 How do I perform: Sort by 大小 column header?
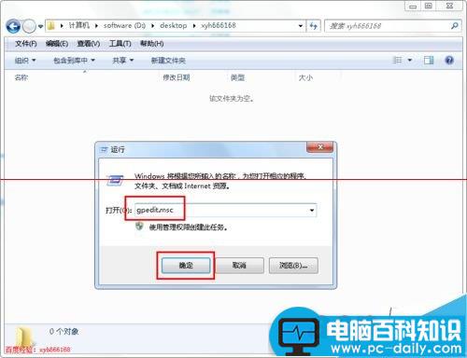305,77
